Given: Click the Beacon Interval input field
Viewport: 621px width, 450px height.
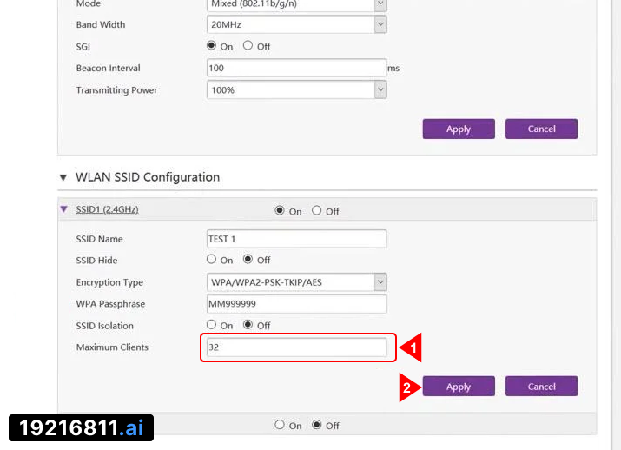Looking at the screenshot, I should pos(295,68).
